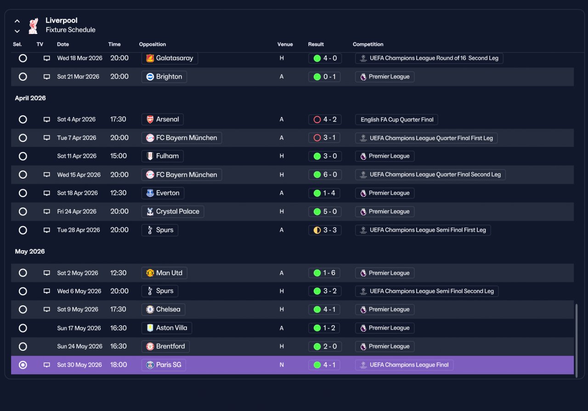Click the TV icon on Galatasaray row
The image size is (588, 411).
[46, 58]
